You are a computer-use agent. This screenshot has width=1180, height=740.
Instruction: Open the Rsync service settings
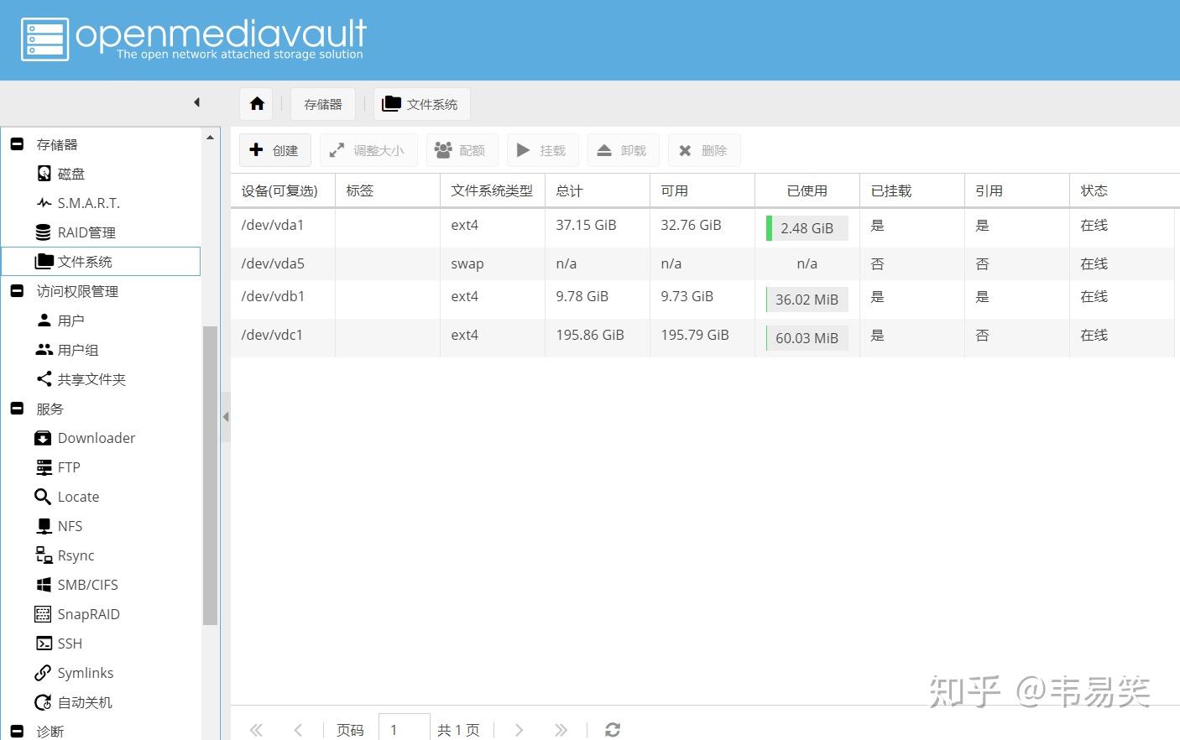tap(76, 555)
